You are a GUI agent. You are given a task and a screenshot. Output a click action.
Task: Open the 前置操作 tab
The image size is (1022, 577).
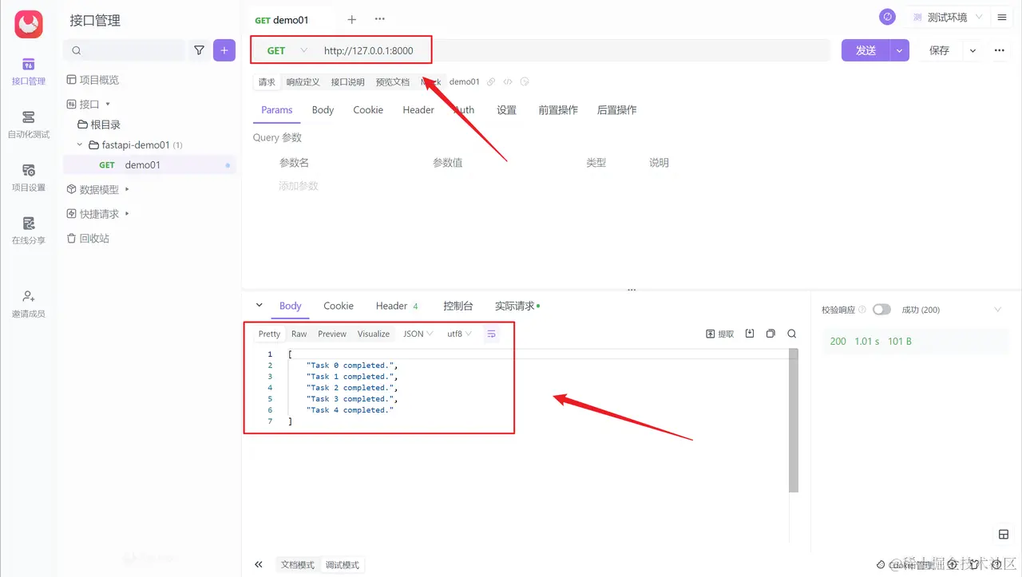point(558,110)
